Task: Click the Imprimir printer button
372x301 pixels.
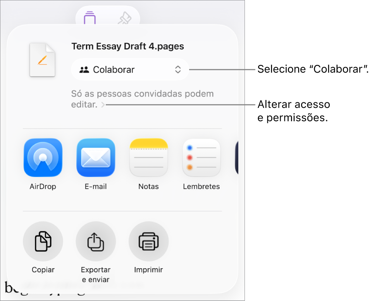Action: pyautogui.click(x=149, y=241)
